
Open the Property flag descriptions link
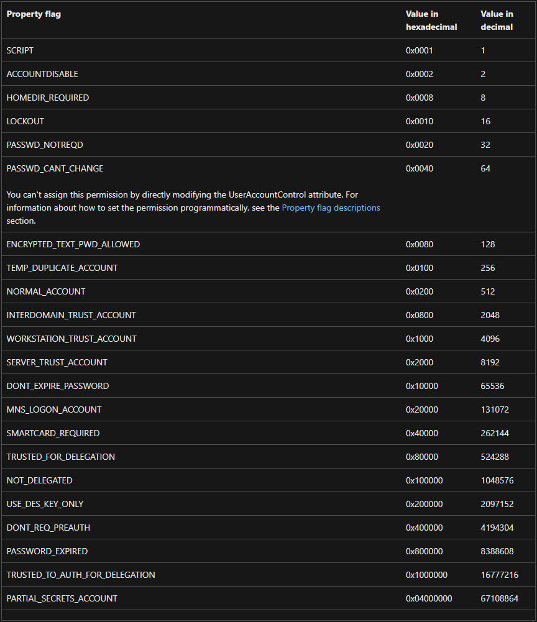coord(331,208)
